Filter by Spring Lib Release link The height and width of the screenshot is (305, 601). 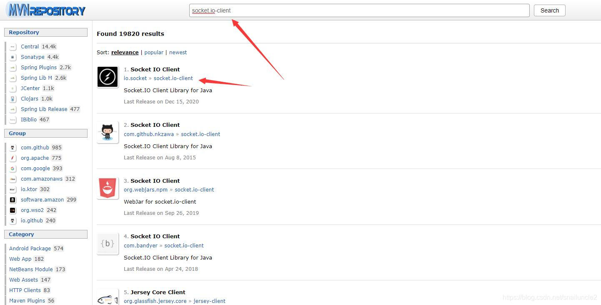tap(44, 109)
